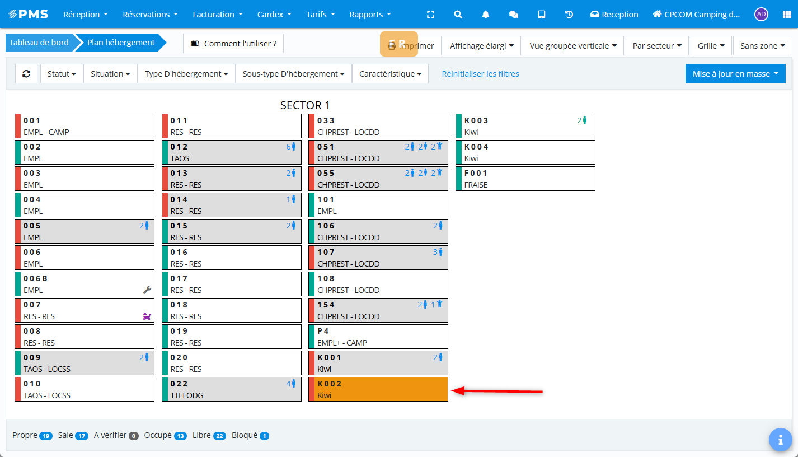The image size is (798, 457).
Task: Open the search magnifier icon
Action: 458,15
